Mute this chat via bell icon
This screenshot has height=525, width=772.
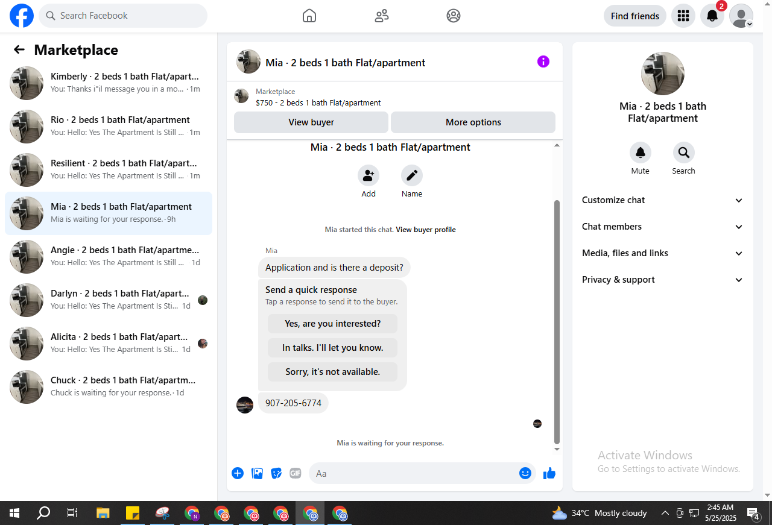pyautogui.click(x=641, y=152)
